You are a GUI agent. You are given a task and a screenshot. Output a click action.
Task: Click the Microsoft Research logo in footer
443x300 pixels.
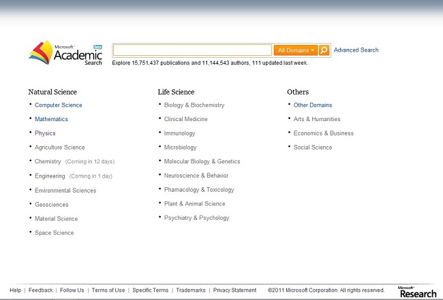[417, 292]
